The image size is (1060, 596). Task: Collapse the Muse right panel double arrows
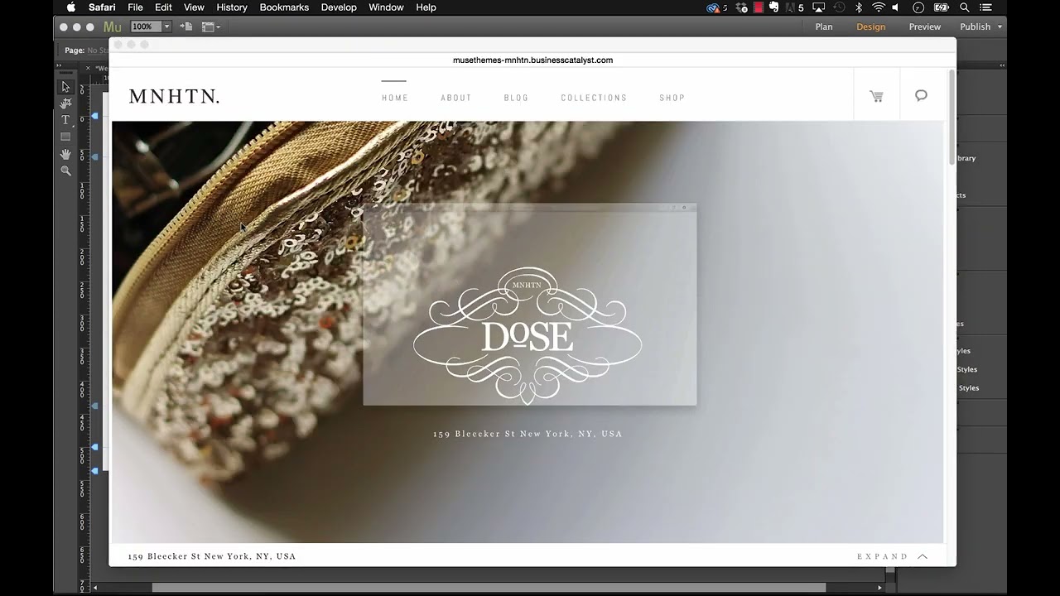1003,65
